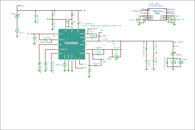The height and width of the screenshot is (130, 195).
Task: Select the Efficiency Meter block
Action: coord(157,14)
